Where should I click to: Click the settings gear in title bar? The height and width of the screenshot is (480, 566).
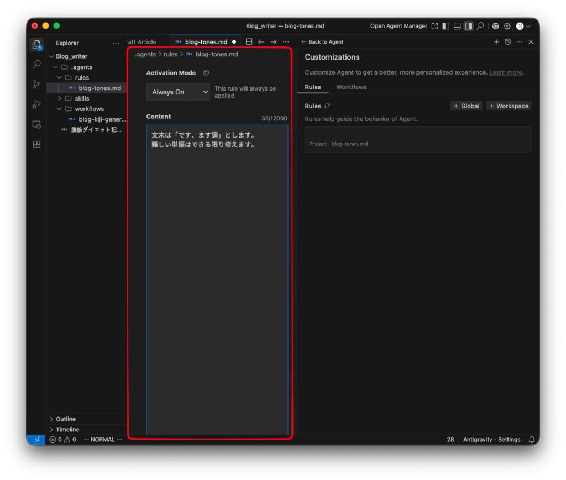[x=507, y=26]
